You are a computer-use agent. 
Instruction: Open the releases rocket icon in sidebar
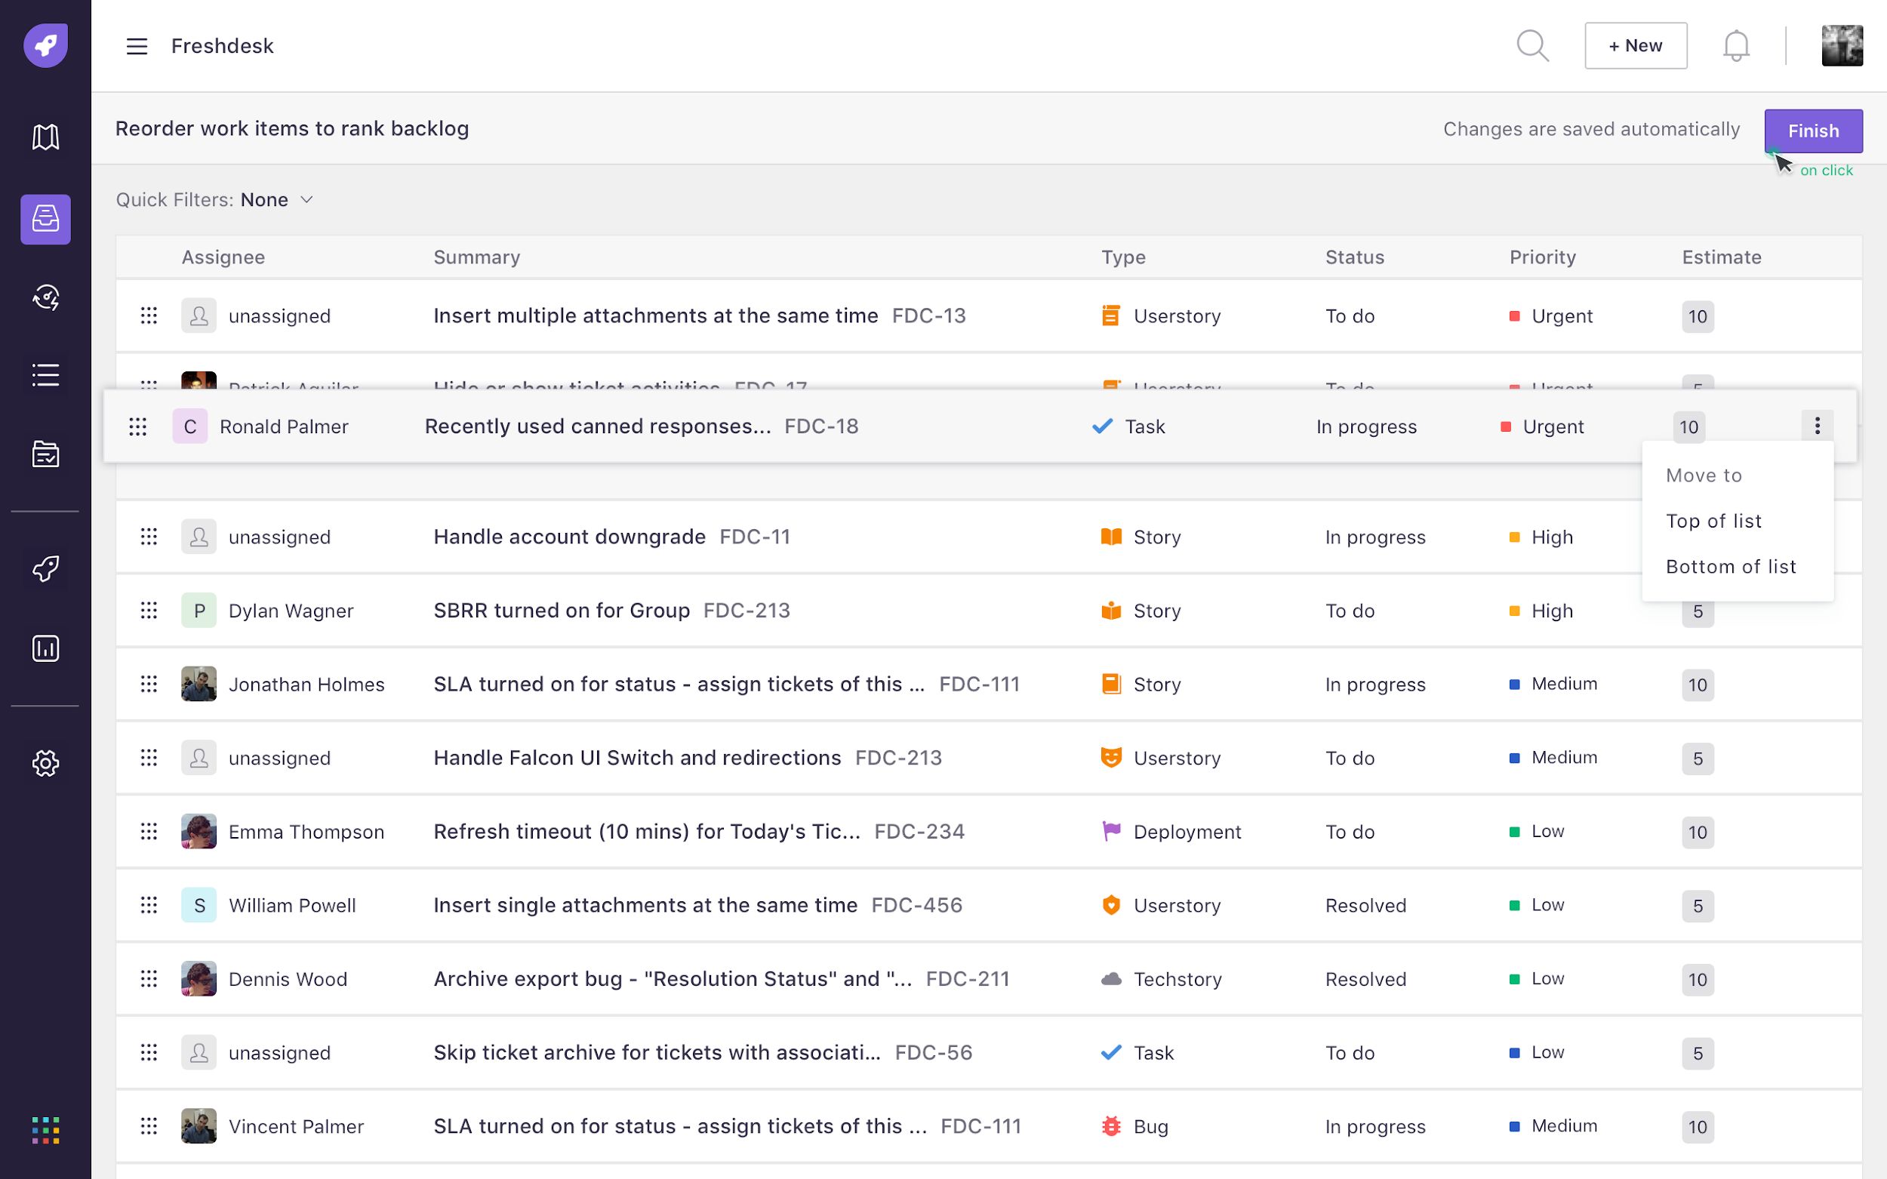pyautogui.click(x=45, y=568)
